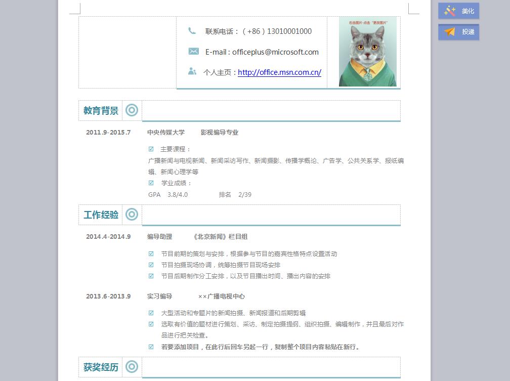510x381 pixels.
Task: Toggle the checkbox next to 大型活动和专题片
Action: [x=151, y=313]
